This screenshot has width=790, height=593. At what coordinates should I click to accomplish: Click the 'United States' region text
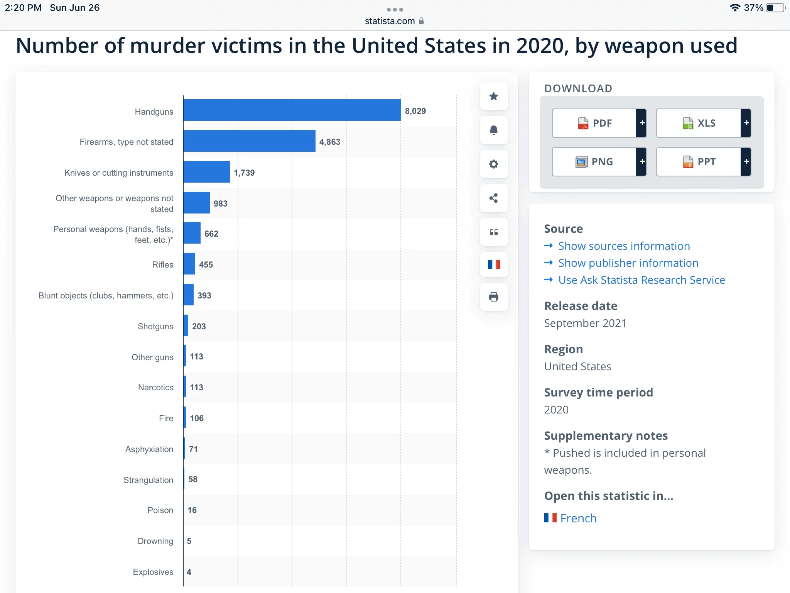click(577, 366)
